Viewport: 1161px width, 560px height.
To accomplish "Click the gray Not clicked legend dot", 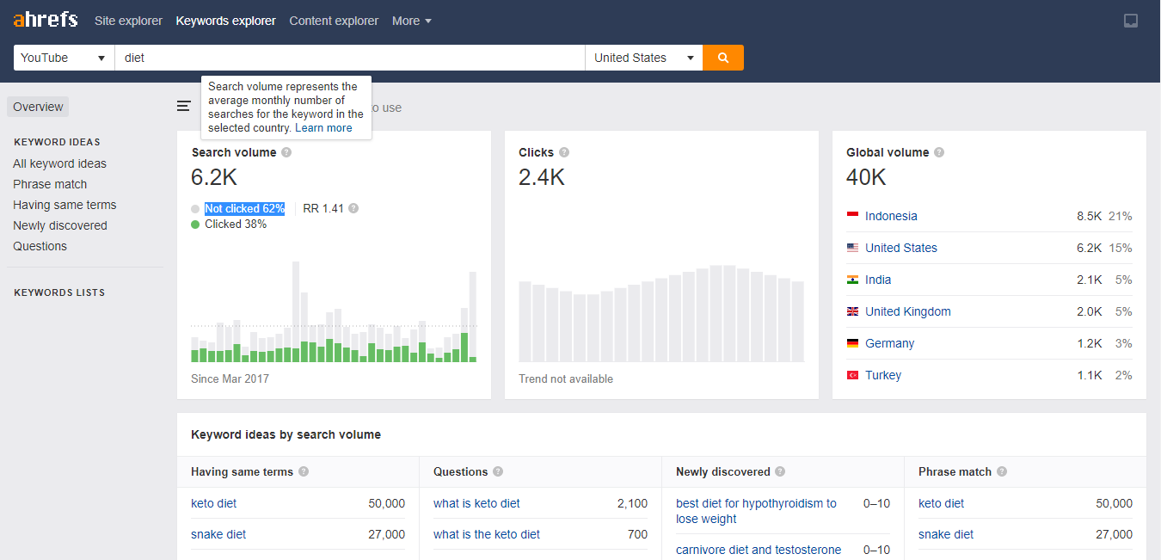I will (195, 209).
